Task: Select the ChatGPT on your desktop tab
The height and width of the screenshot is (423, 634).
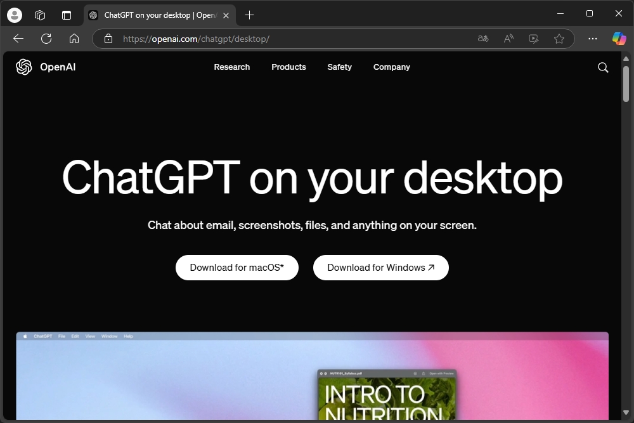Action: pyautogui.click(x=160, y=15)
